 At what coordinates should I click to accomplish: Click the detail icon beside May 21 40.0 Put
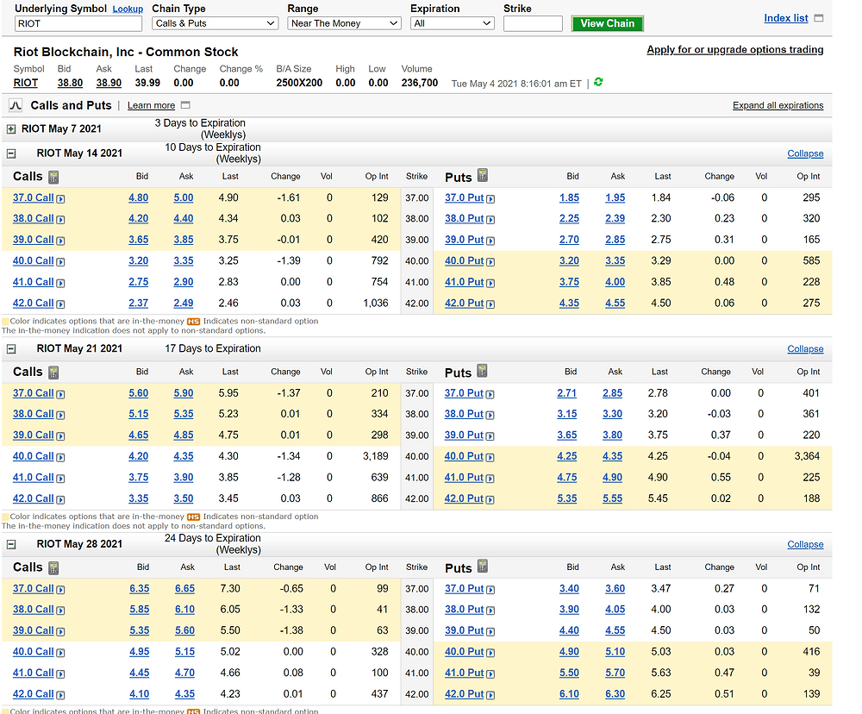490,457
